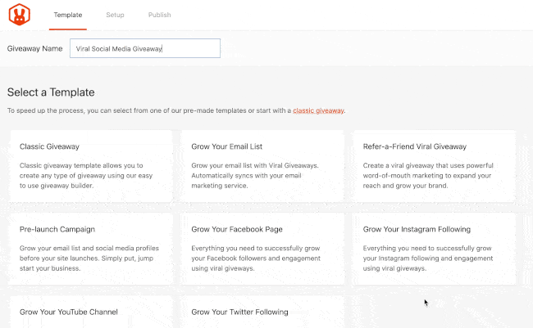Select the Grow Your Twitter Following template

(262, 312)
